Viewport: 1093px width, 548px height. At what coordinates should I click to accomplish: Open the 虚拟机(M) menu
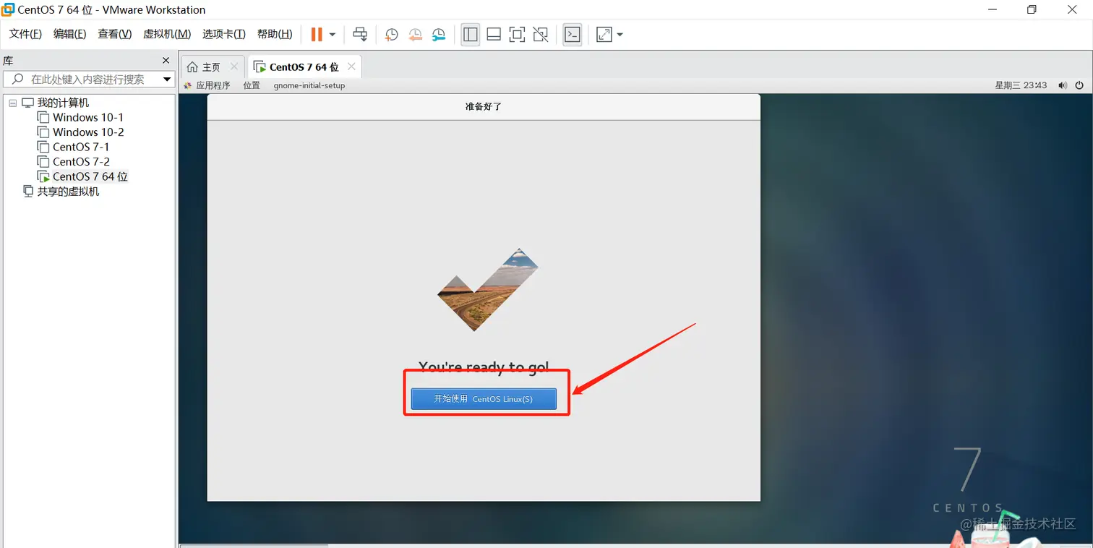coord(167,34)
